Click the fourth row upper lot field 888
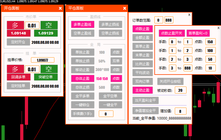 (188, 68)
